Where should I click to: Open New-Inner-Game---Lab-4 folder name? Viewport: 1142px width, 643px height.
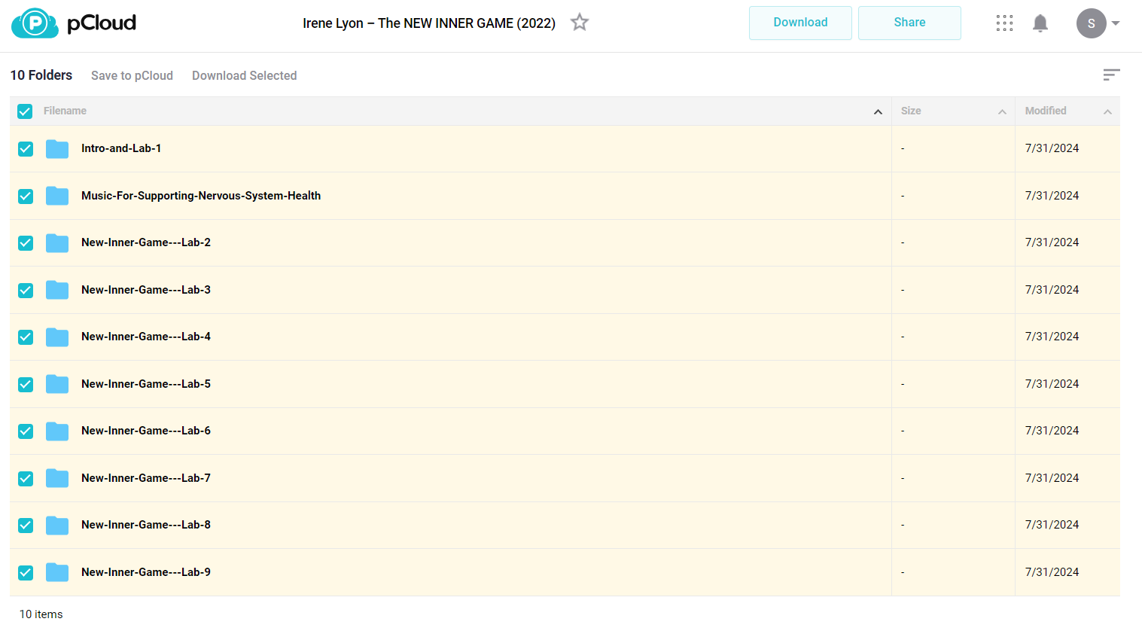coord(146,337)
